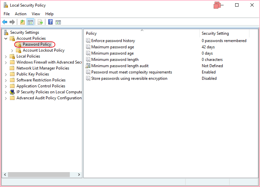Click the Software Restriction Policies folder icon
Viewport: 260px width, 187px height.
point(12,80)
